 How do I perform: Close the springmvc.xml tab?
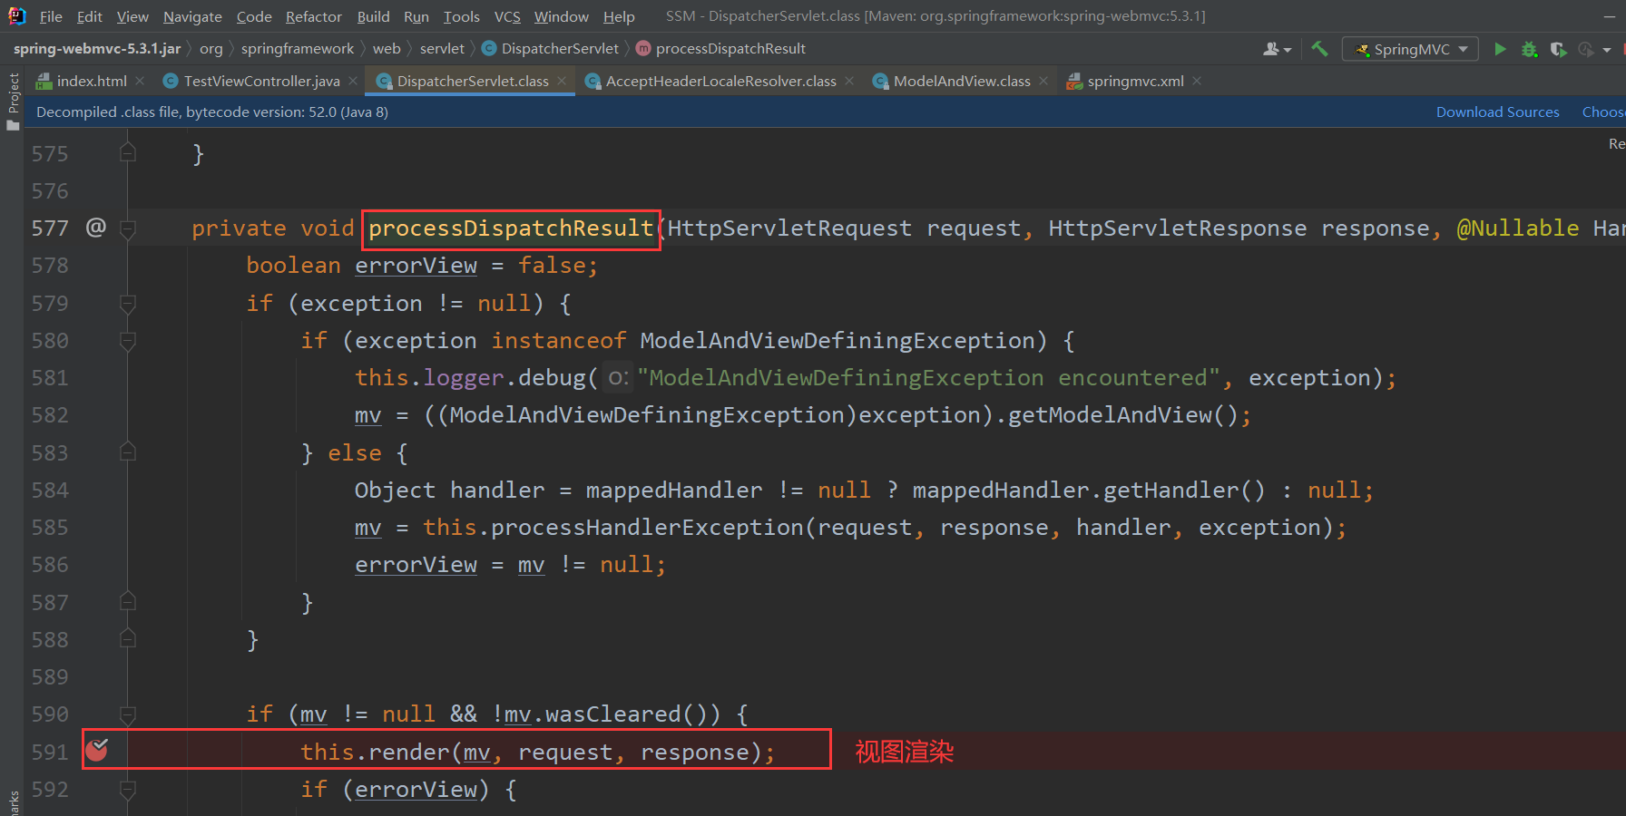click(x=1197, y=81)
